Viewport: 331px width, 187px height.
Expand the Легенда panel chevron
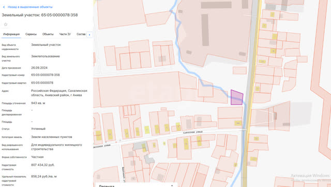(172, 186)
